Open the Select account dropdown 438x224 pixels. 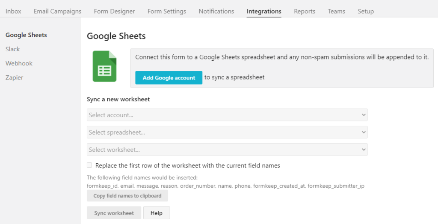coord(227,115)
